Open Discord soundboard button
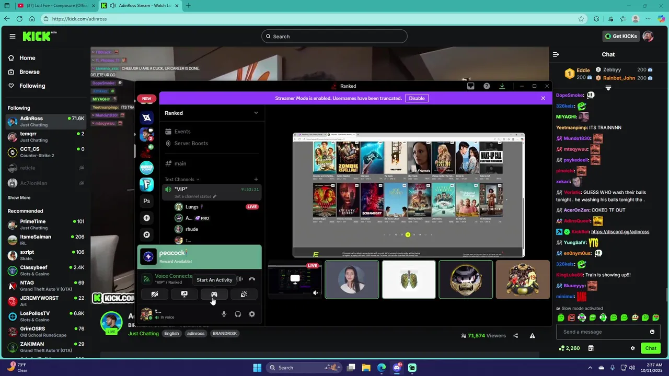Image resolution: width=669 pixels, height=376 pixels. [244, 295]
